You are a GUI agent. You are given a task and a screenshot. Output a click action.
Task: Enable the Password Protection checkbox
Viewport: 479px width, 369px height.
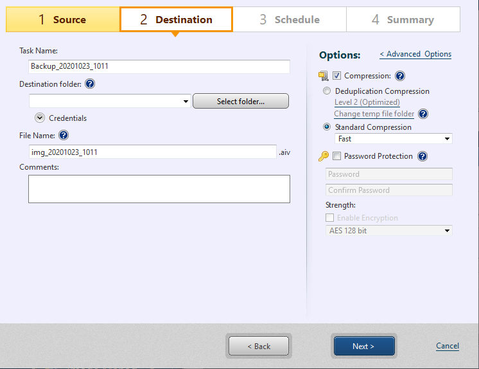pos(337,156)
